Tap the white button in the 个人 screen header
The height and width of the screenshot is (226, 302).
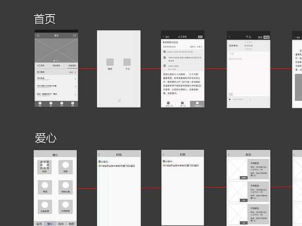coord(267,37)
